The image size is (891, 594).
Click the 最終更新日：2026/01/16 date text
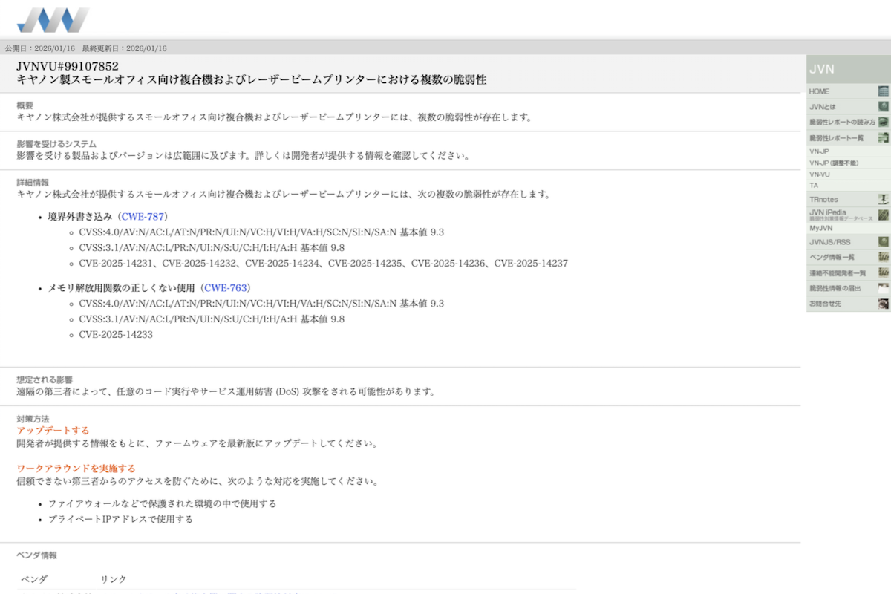(x=125, y=48)
